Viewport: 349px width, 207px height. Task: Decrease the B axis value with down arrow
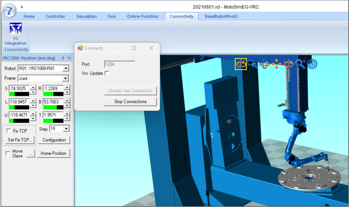pos(67,105)
